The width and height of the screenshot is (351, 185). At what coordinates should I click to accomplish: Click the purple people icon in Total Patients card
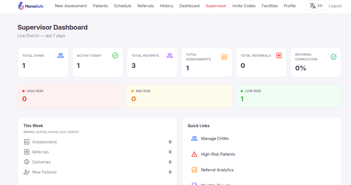[x=170, y=56]
